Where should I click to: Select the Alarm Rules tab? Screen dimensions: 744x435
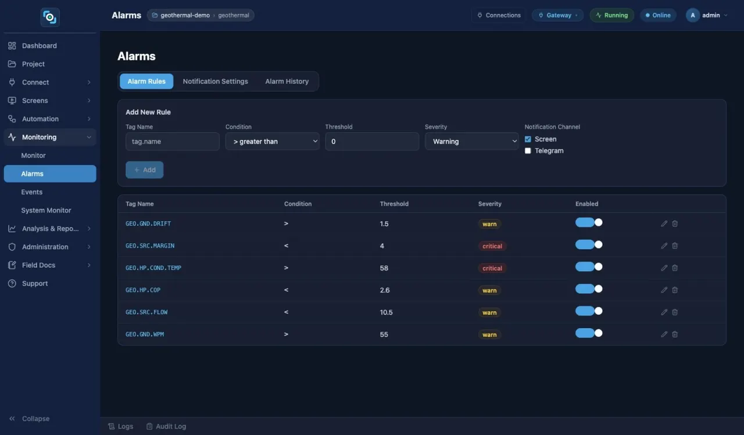(146, 81)
